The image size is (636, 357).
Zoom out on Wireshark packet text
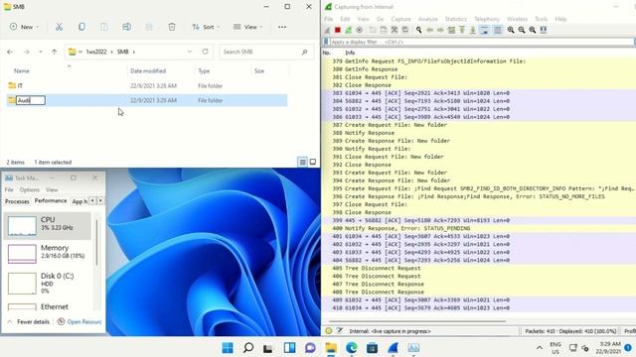click(522, 30)
